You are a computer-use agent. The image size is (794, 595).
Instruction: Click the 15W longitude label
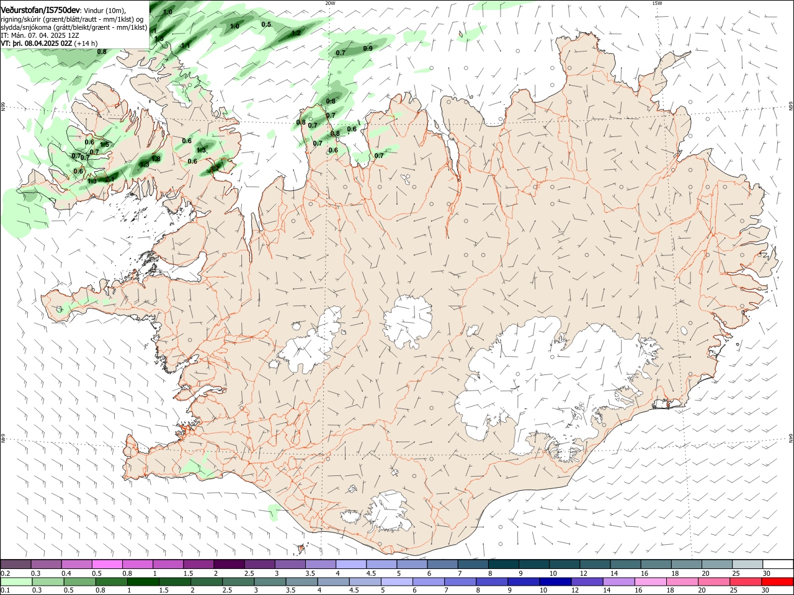657,3
